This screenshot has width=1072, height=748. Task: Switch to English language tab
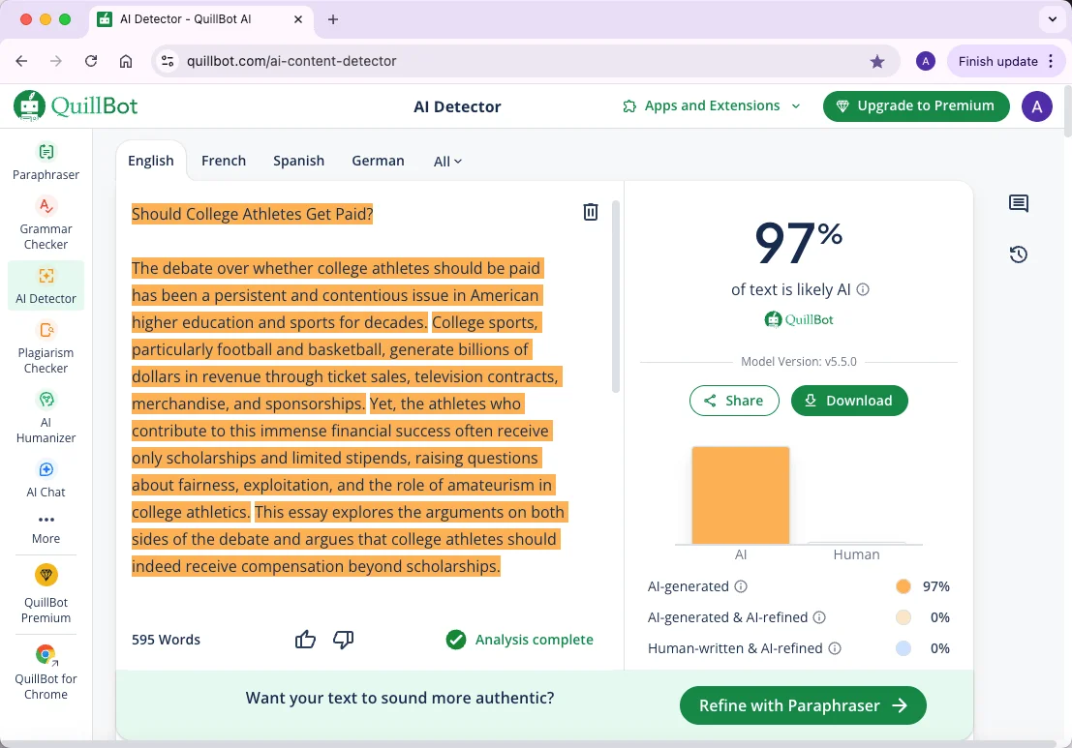(150, 161)
